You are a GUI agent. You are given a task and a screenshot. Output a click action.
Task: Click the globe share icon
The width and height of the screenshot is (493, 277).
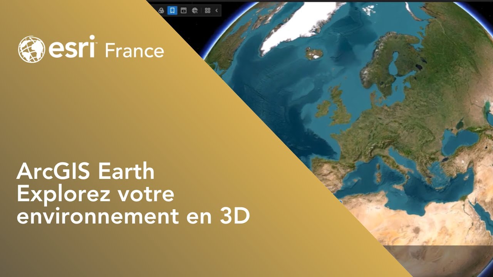tap(195, 10)
